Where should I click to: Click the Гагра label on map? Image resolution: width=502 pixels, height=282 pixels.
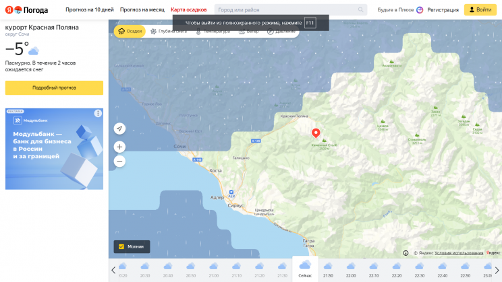308,241
